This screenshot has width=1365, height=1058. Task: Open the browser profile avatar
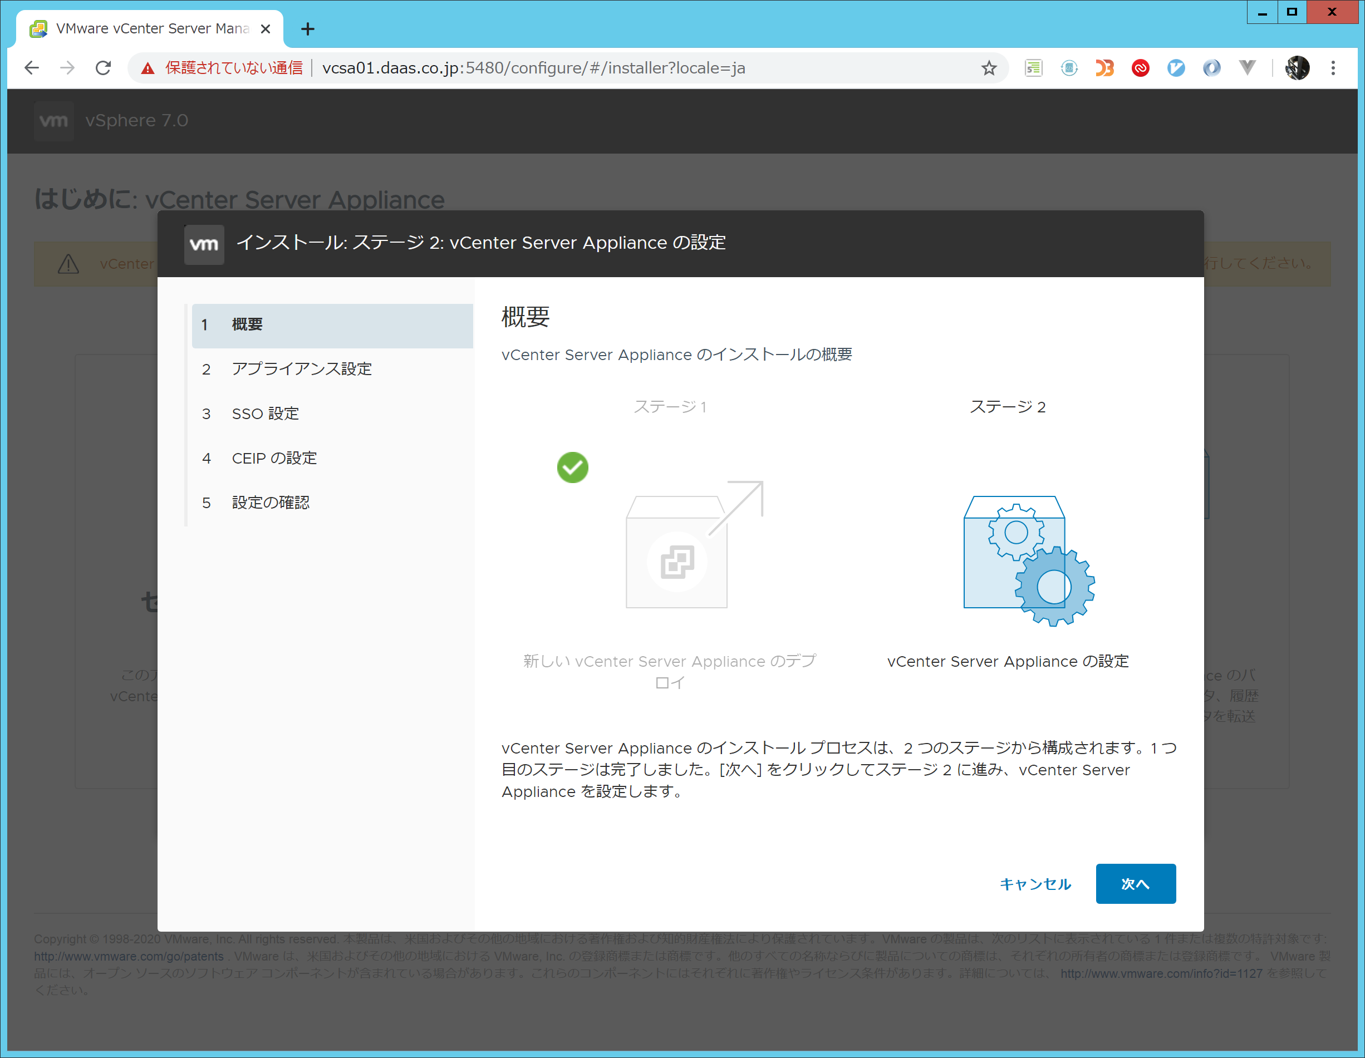click(1297, 67)
